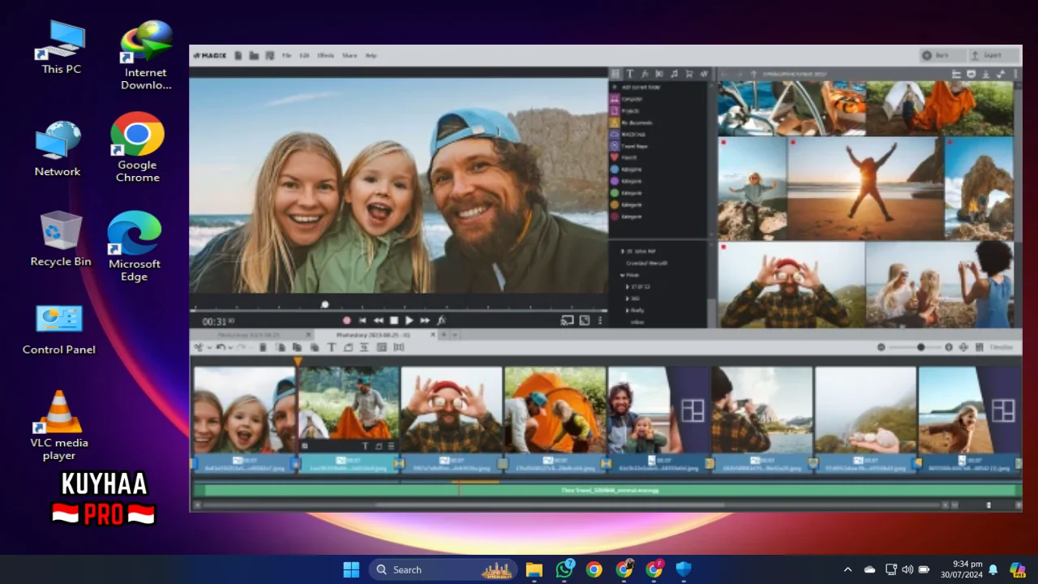Open File Explorer from the taskbar
This screenshot has height=584, width=1038.
click(534, 569)
